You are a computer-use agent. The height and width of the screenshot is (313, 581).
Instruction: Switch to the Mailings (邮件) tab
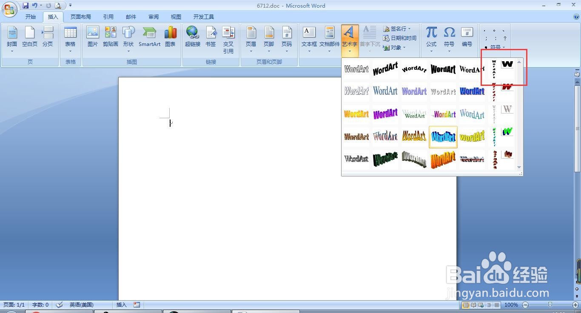point(131,17)
